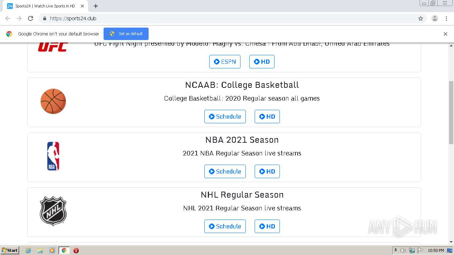Screen dimensions: 454x255
Task: Click the browser forward arrow
Action: click(19, 18)
